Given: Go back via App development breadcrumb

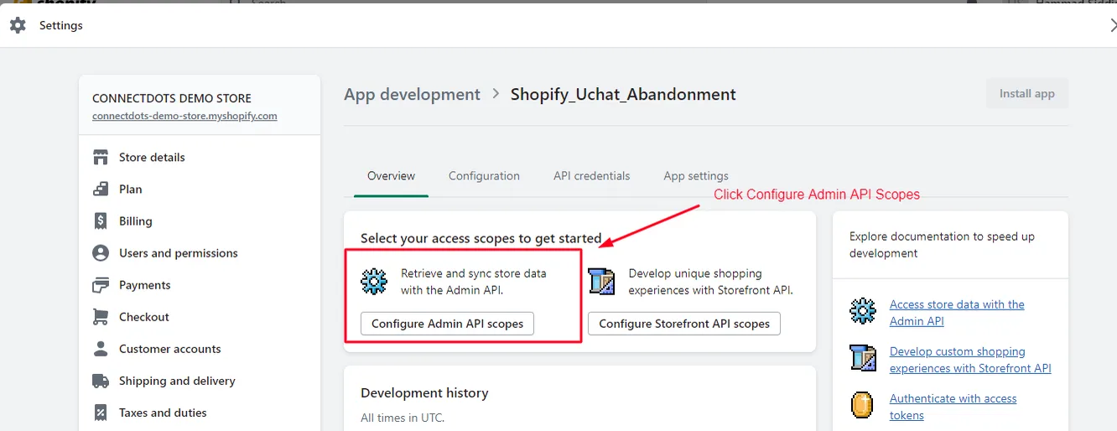Looking at the screenshot, I should tap(412, 95).
